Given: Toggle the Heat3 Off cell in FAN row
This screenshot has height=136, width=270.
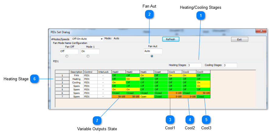Looking at the screenshot, I should (119, 75).
